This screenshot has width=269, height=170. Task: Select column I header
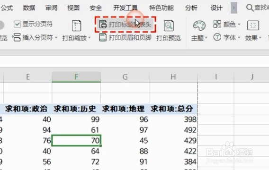click(x=216, y=77)
